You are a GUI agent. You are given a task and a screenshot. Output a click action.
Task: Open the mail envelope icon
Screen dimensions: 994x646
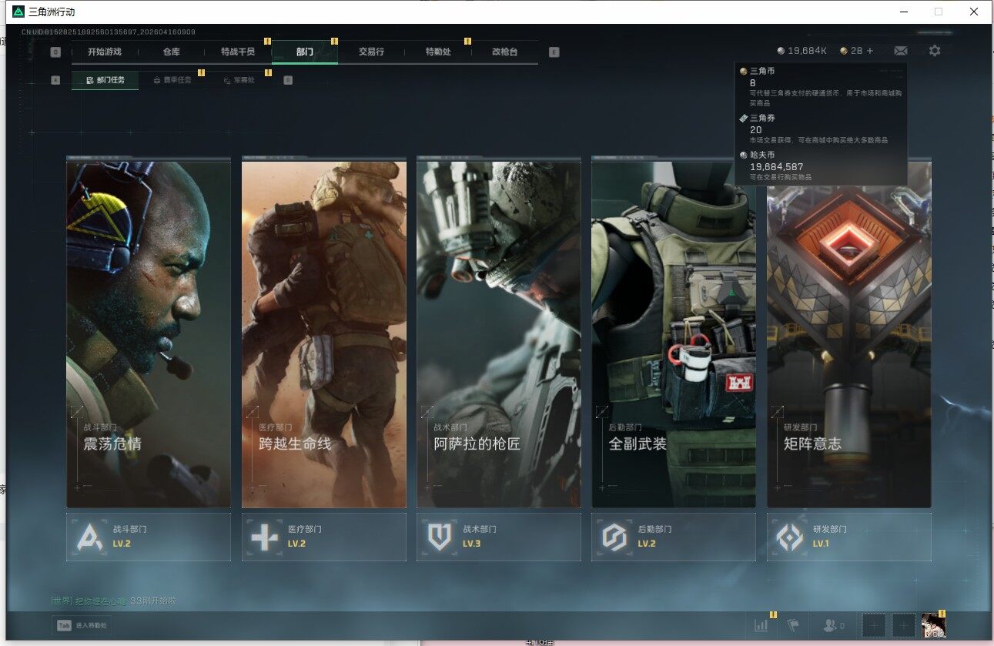[x=901, y=51]
